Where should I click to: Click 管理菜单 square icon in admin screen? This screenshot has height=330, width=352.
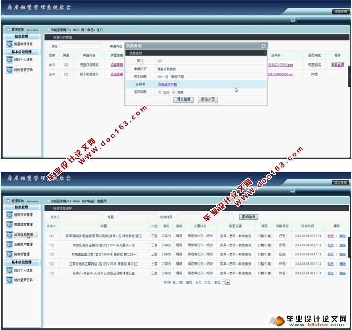coord(8,201)
